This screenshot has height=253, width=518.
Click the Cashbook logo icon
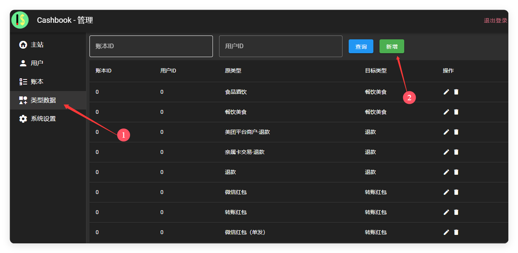[x=20, y=20]
